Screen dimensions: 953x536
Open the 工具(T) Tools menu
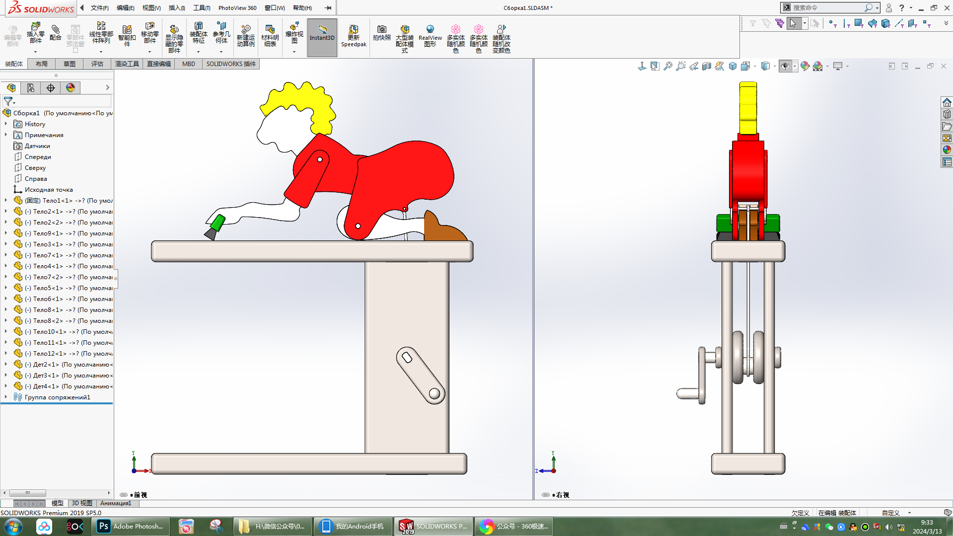[202, 8]
